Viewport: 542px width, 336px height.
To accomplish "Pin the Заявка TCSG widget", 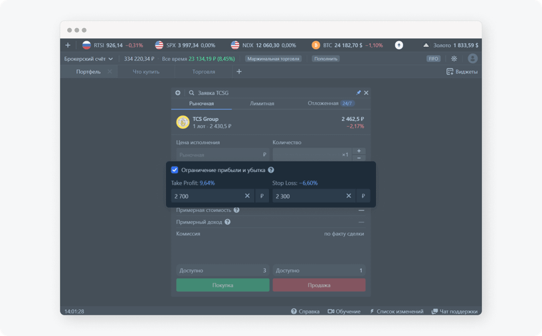I will 359,93.
